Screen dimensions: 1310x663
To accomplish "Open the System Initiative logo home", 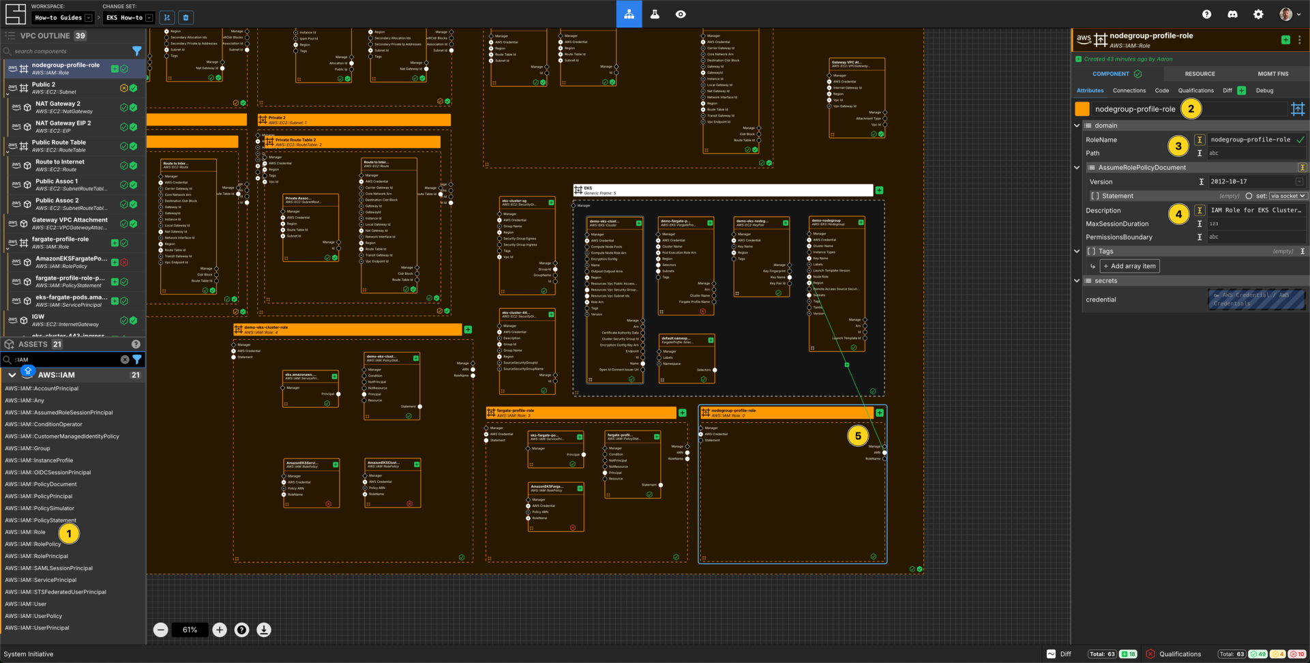I will (x=15, y=14).
